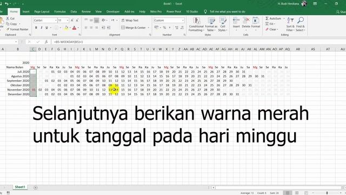Click Increase Indent icon
This screenshot has width=346, height=195.
pyautogui.click(x=109, y=28)
